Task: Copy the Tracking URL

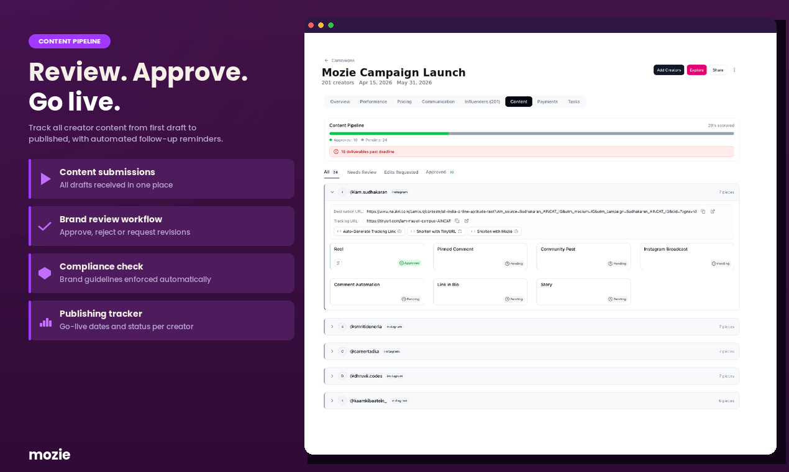Action: tap(457, 221)
